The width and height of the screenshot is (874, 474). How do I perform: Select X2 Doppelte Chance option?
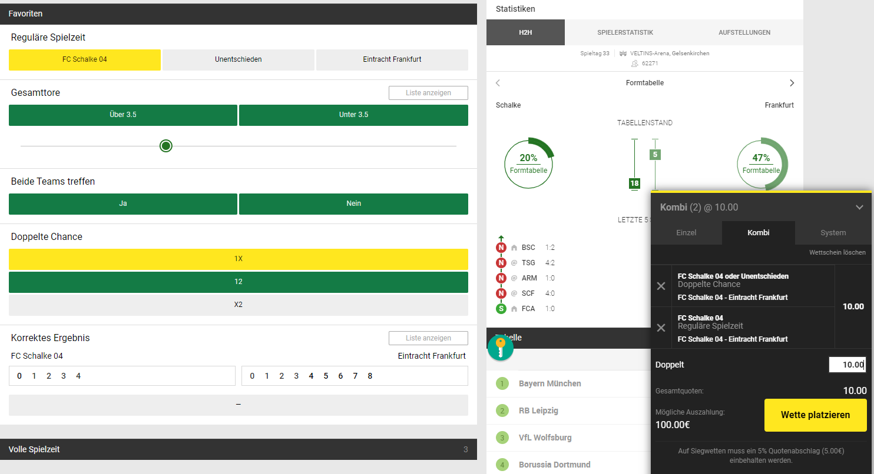click(239, 305)
